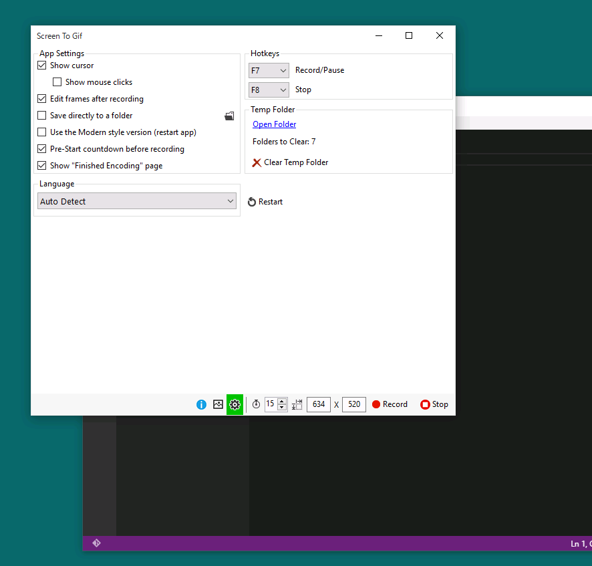Viewport: 592px width, 566px height.
Task: Click the git icon in purple status bar
Action: (x=97, y=543)
